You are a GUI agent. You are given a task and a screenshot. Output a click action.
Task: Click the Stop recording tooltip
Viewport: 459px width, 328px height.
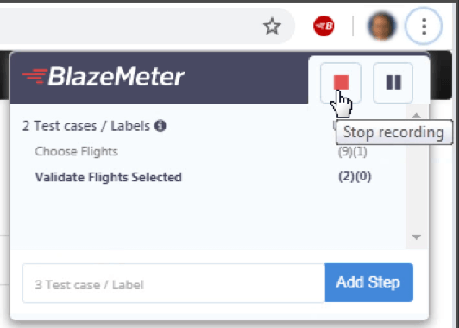click(x=394, y=132)
